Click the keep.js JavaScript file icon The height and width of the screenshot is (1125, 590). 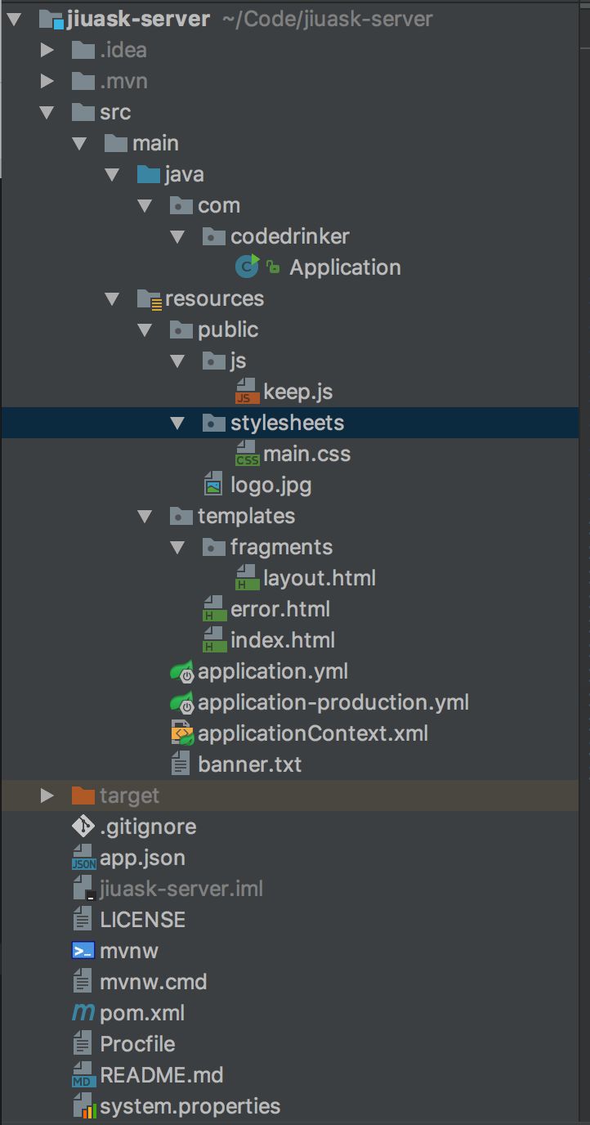[247, 392]
